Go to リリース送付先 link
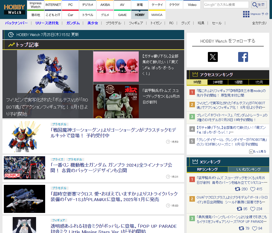The height and width of the screenshot is (233, 272). (47, 23)
